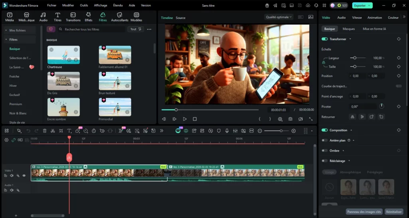Viewport: 409px width, 218px height.
Task: Click Panneau des images clés button
Action: (x=364, y=212)
